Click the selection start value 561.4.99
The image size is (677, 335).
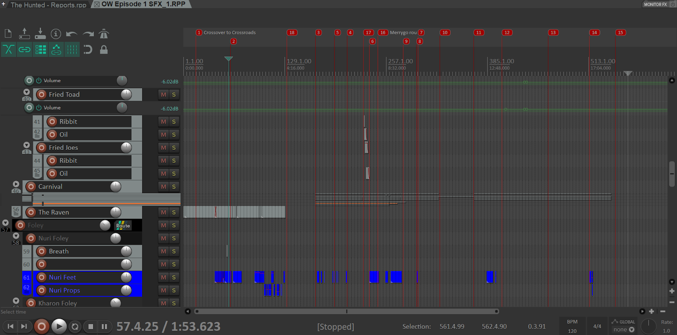452,327
